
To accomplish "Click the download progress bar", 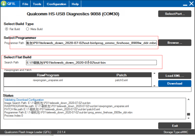I will click(x=97, y=89).
